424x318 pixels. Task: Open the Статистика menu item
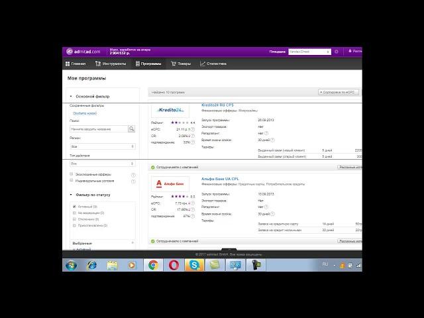[213, 64]
